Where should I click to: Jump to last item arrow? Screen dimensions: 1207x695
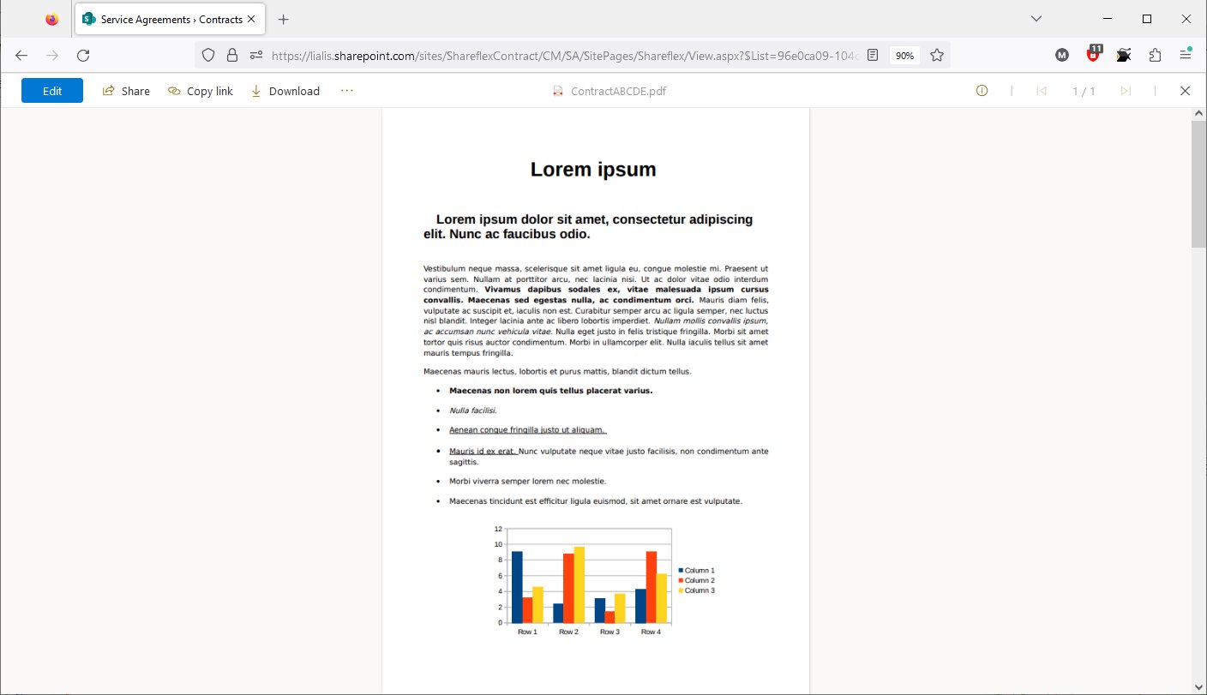point(1126,91)
